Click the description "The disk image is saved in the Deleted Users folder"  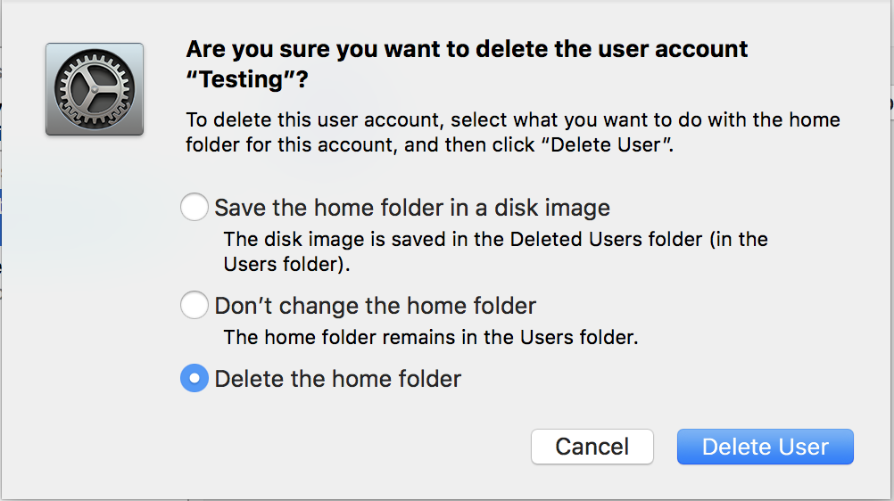coord(495,239)
